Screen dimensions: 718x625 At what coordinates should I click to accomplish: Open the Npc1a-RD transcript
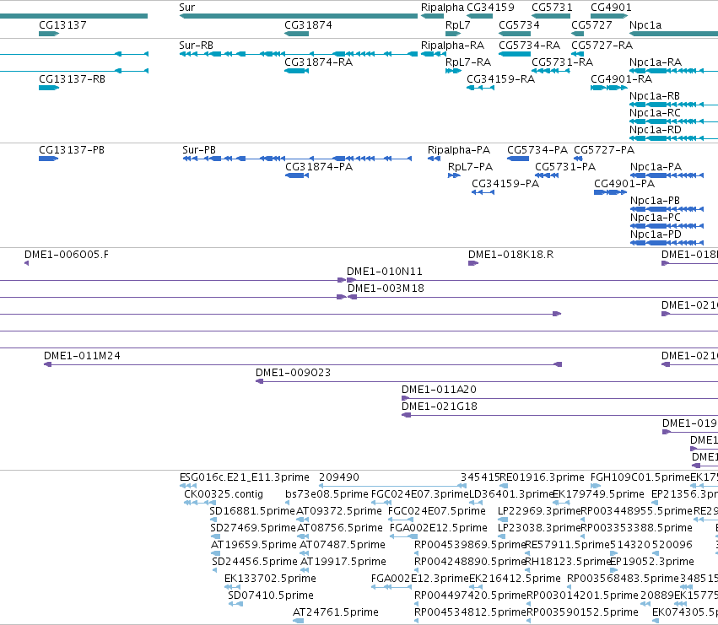(673, 138)
